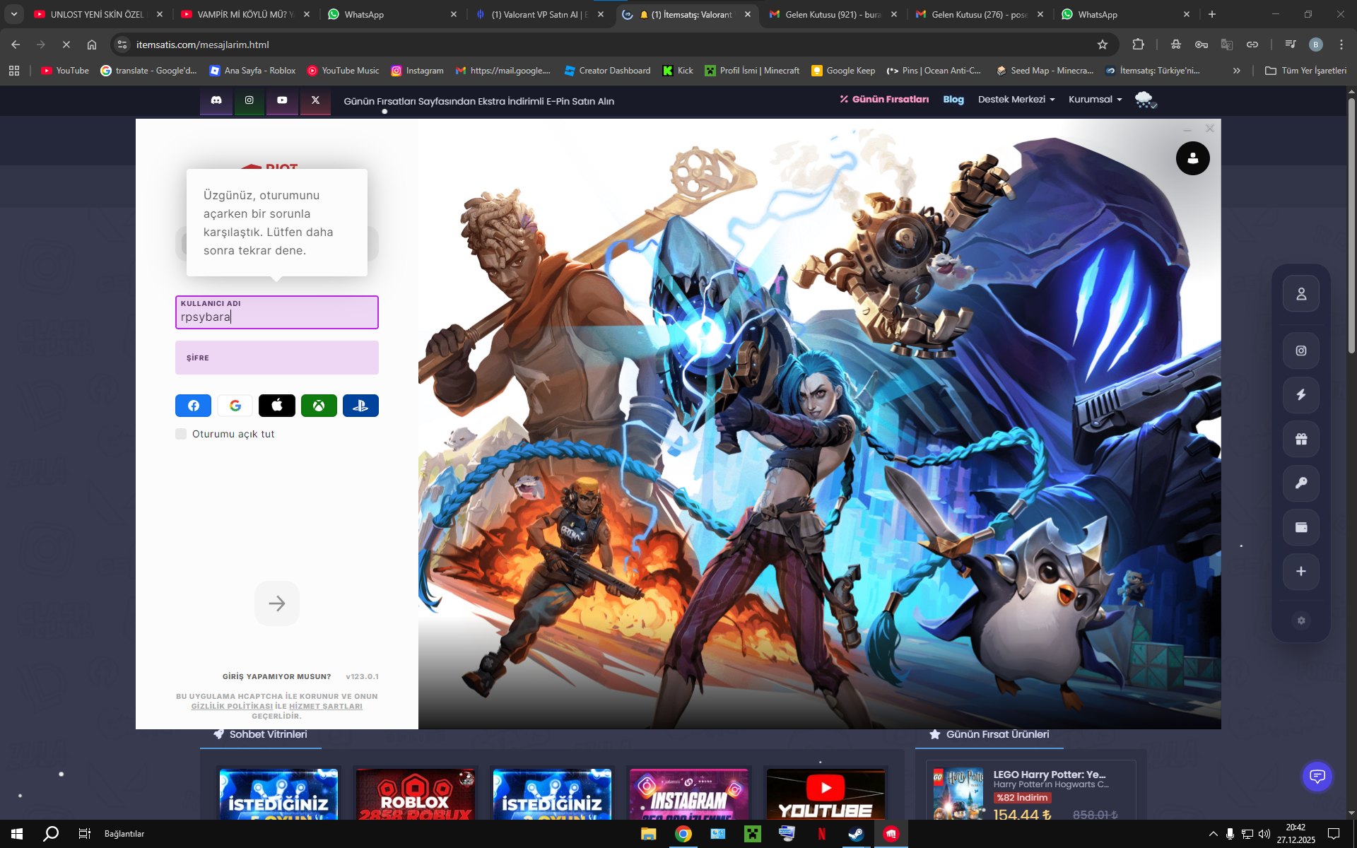Open the 'HİZMET ŞARTLARI' link
This screenshot has width=1357, height=848.
[x=326, y=706]
